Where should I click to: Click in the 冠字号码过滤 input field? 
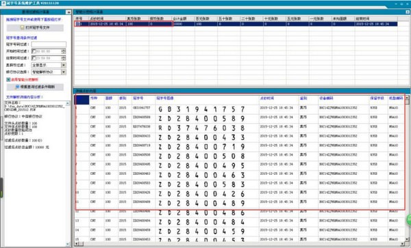[49, 44]
